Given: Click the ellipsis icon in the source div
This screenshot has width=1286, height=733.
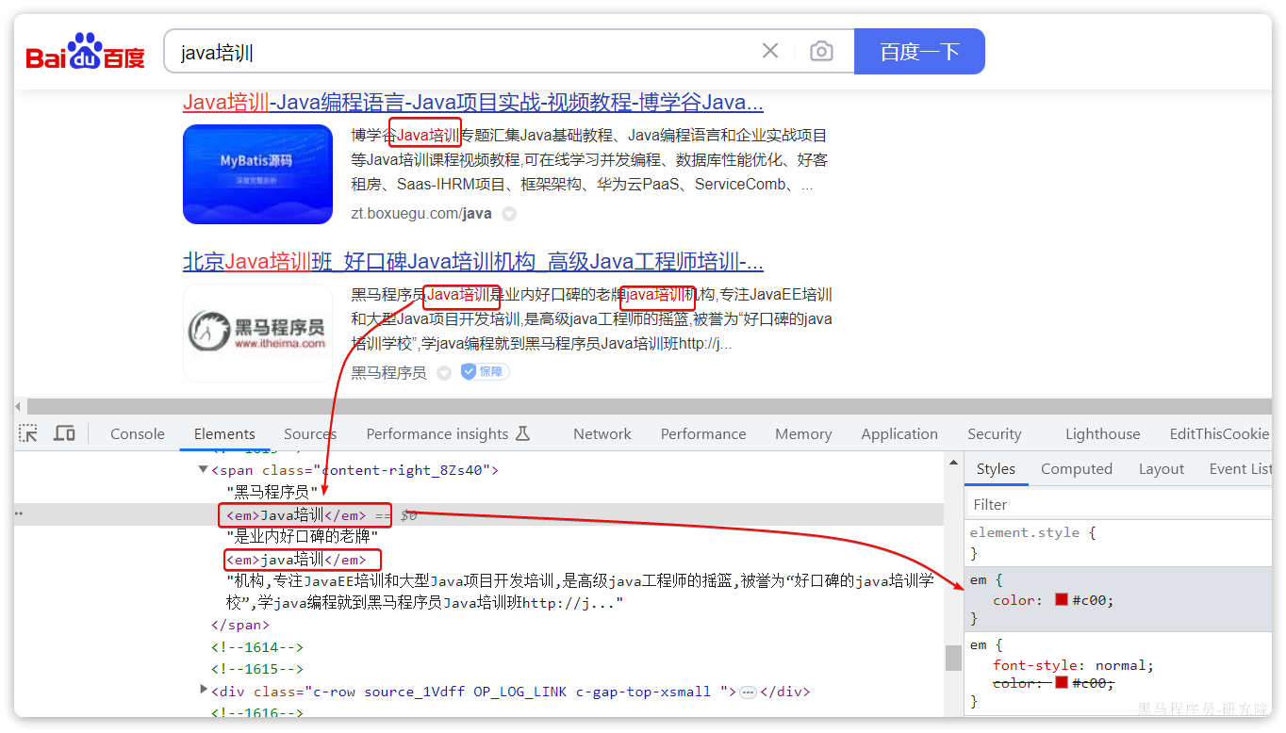Looking at the screenshot, I should (x=749, y=692).
